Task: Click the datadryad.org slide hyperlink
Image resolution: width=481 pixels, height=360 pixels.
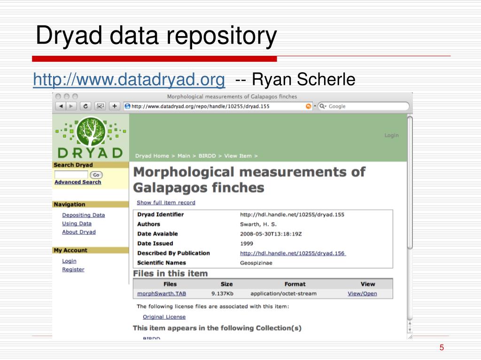Action: click(x=129, y=80)
